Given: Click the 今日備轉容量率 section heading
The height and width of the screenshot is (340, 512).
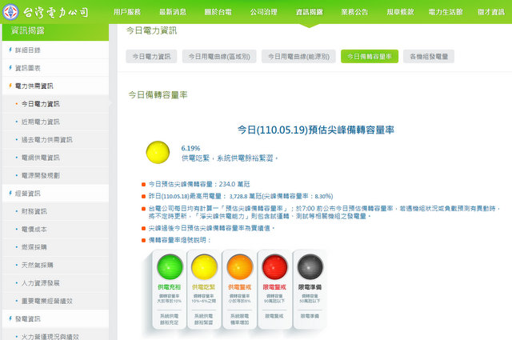Looking at the screenshot, I should [x=158, y=95].
